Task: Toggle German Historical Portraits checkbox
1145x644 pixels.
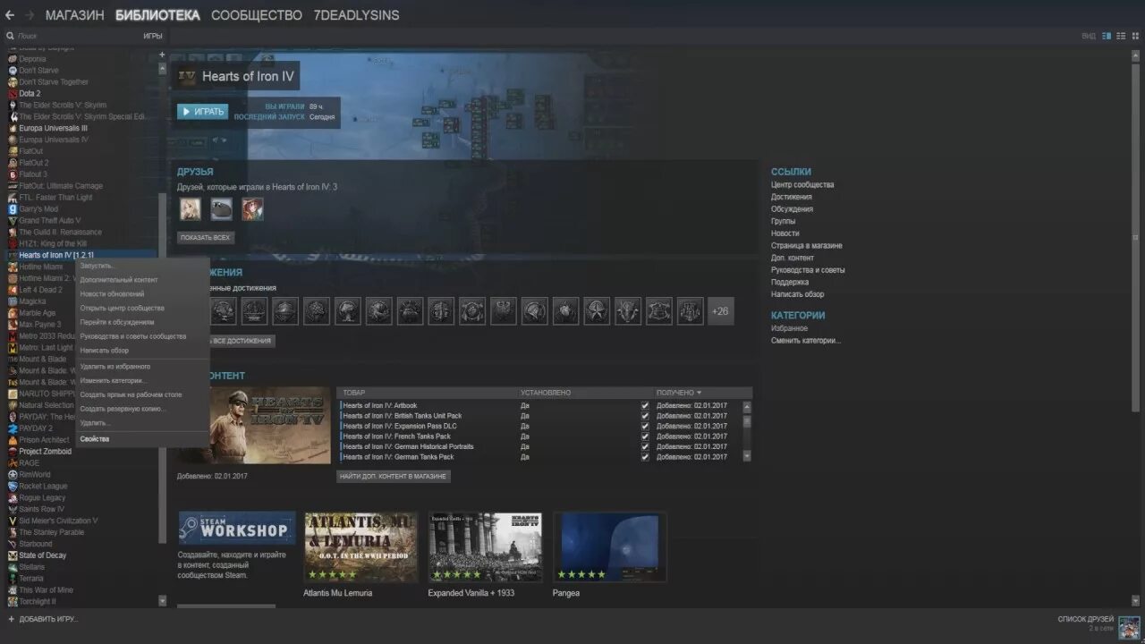Action: click(x=645, y=446)
